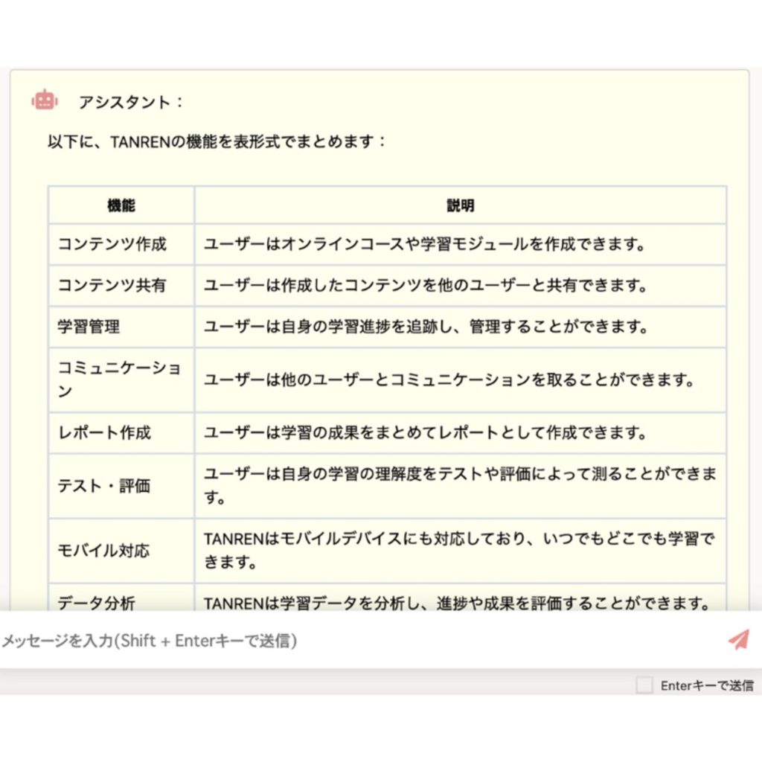Click the intro sentence about TANRENの機能

pyautogui.click(x=217, y=141)
